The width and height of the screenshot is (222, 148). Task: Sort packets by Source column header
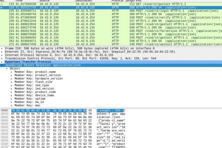[57, 1]
